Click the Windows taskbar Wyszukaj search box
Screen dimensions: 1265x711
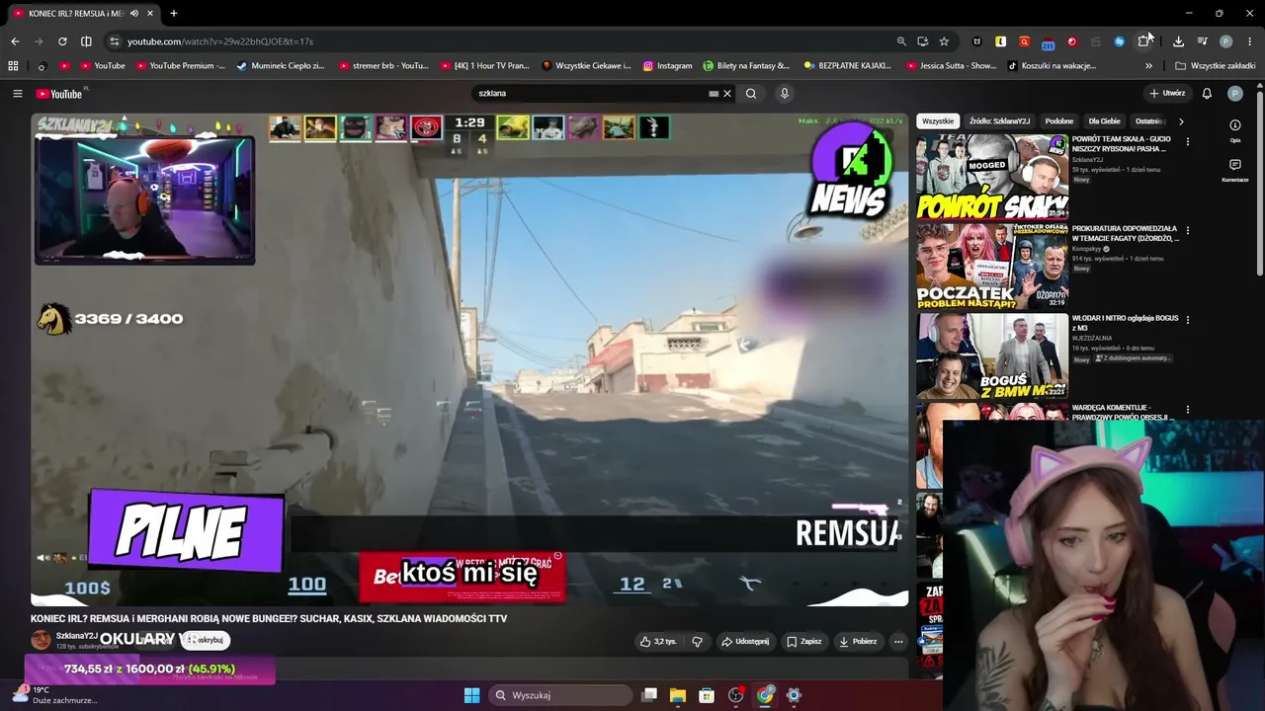(560, 695)
